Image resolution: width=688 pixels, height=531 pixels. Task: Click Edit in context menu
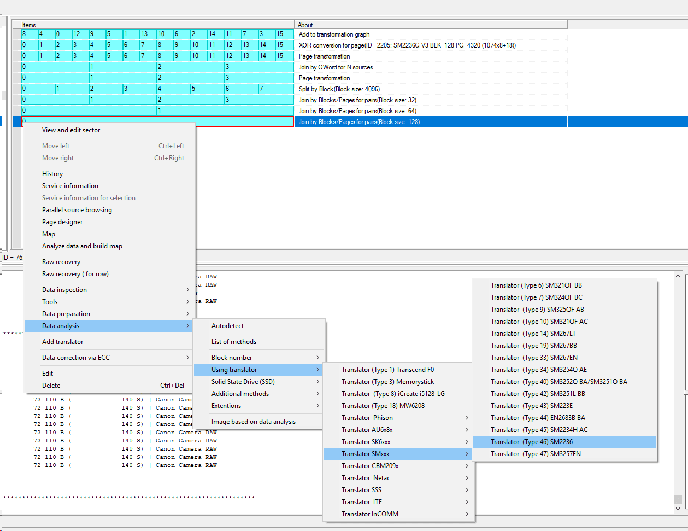pyautogui.click(x=109, y=374)
